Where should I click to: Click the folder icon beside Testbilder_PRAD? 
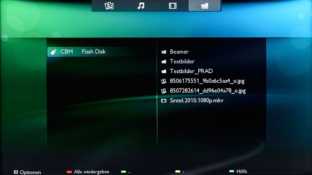click(x=164, y=72)
